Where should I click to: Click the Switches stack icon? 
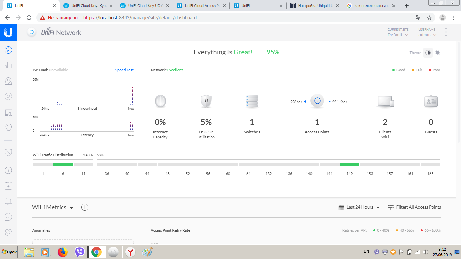point(252,101)
